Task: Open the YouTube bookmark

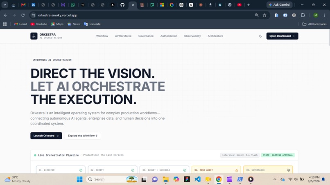Action: [39, 24]
